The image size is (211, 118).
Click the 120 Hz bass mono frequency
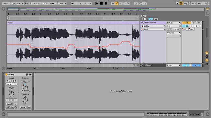coord(10,107)
